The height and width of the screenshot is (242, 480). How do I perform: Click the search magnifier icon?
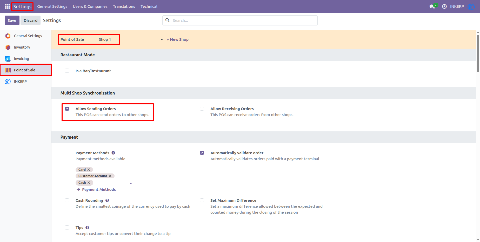168,20
